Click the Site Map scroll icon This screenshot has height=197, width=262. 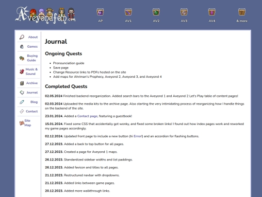click(x=22, y=123)
